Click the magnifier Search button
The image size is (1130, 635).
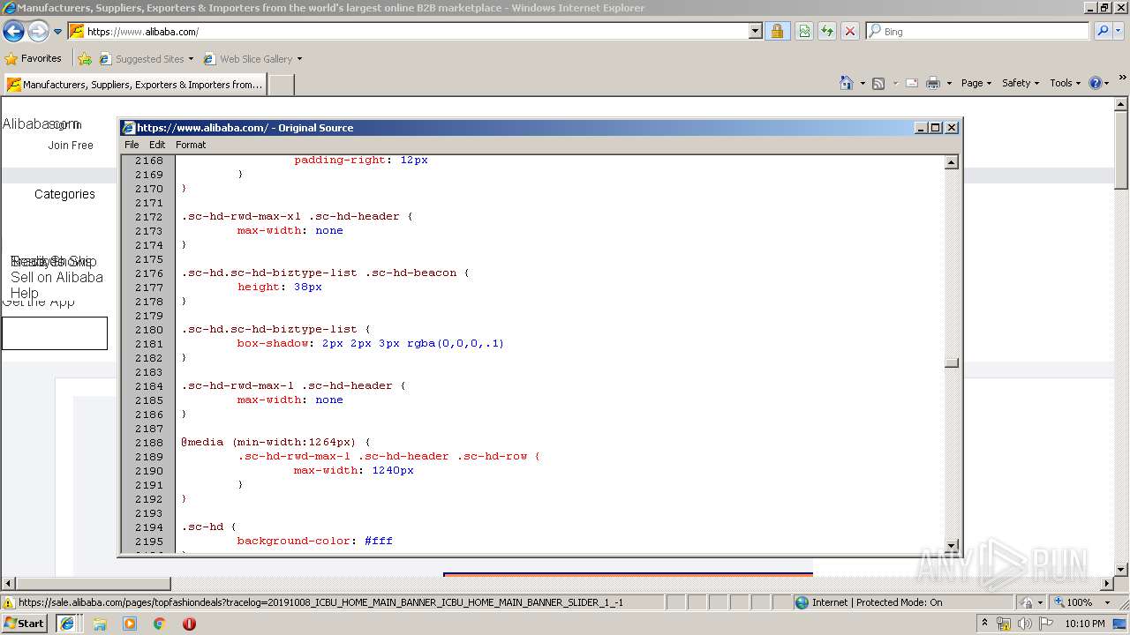(x=1103, y=31)
